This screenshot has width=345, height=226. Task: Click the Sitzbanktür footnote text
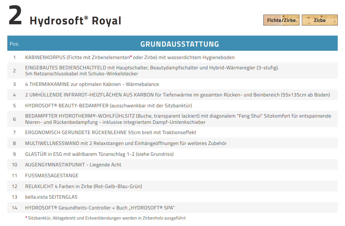pos(107,218)
